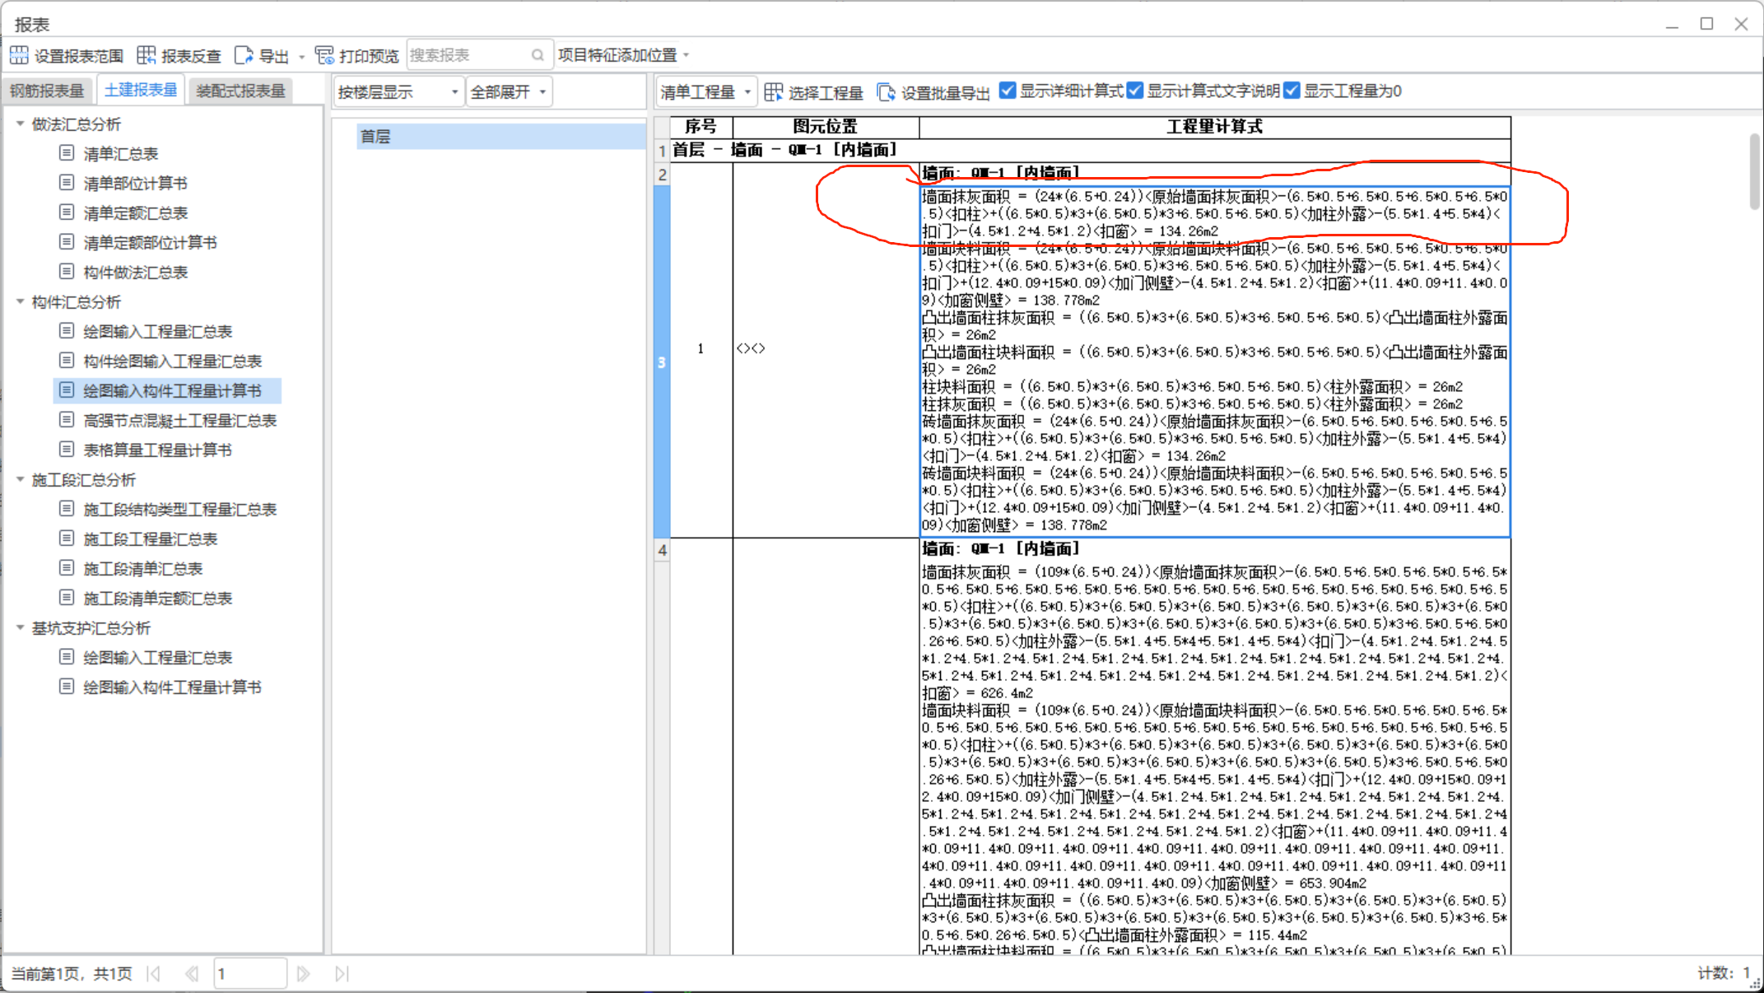Click the 报表反查 icon

(x=147, y=55)
